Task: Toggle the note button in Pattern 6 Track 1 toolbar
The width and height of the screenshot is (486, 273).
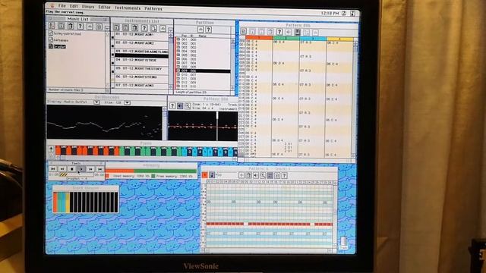Action: [212, 175]
